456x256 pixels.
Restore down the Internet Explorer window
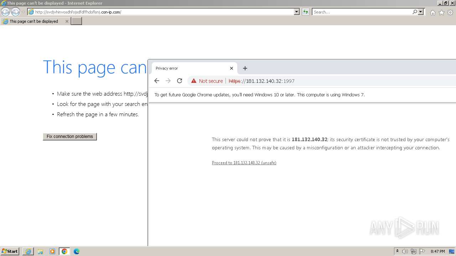tap(446, 3)
